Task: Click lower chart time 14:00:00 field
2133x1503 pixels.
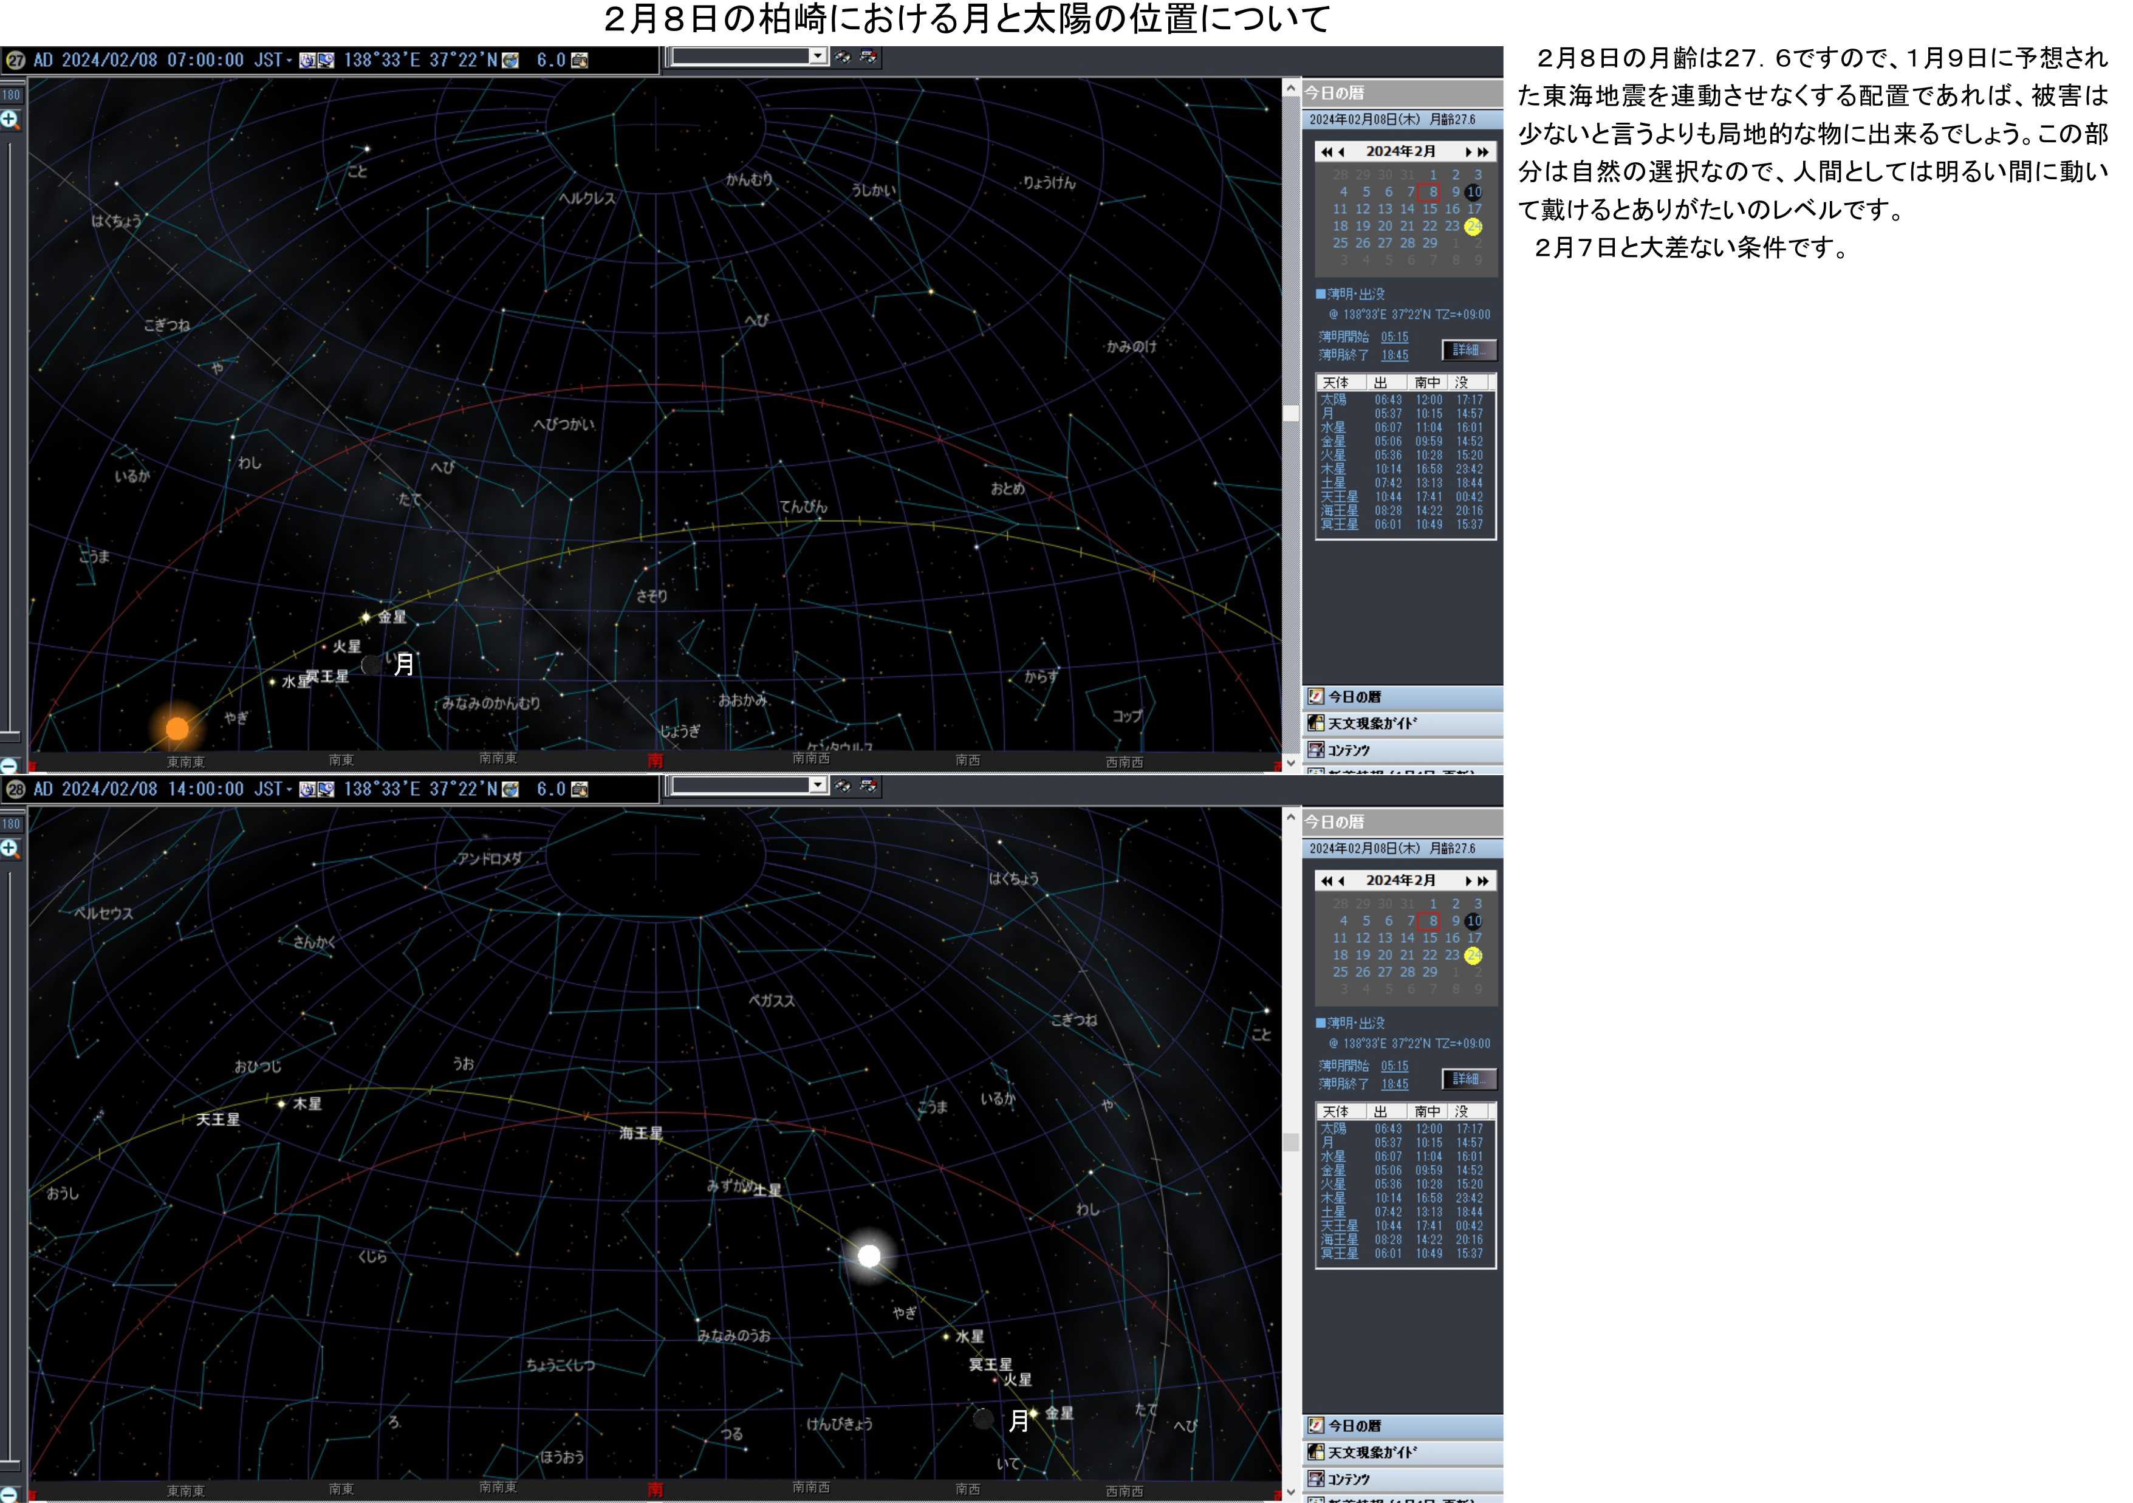Action: pos(206,790)
